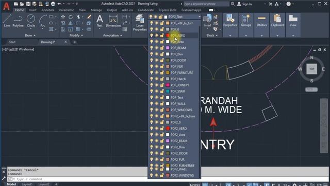Viewport: 330px width, 186px height.
Task: Expand dropdown arrow under Properties
Action: pyautogui.click(x=230, y=36)
